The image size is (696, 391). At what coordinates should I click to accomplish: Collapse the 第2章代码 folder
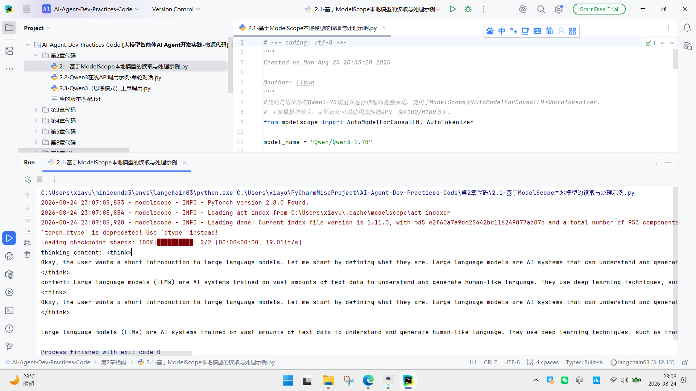[x=36, y=55]
